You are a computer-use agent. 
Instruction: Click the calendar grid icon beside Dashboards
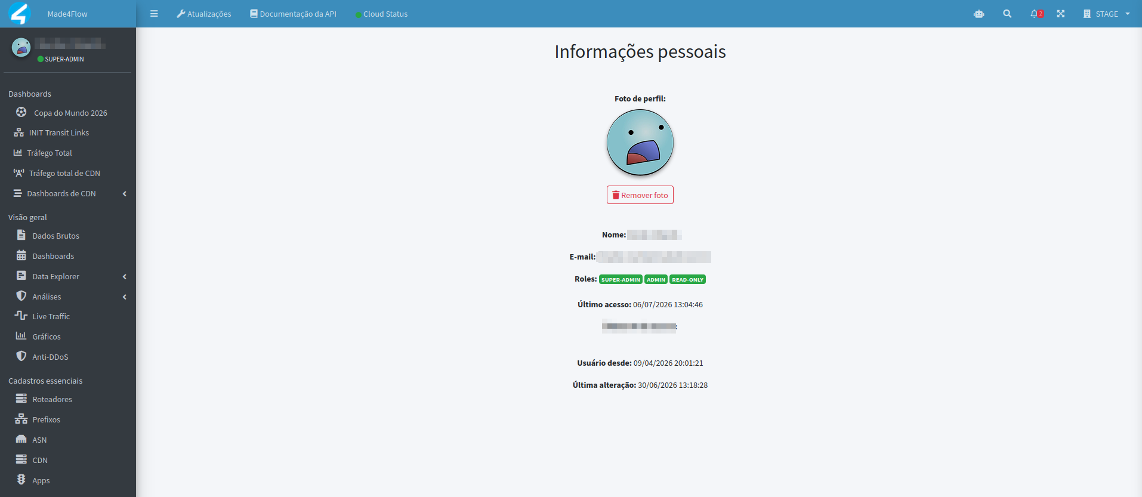click(21, 255)
